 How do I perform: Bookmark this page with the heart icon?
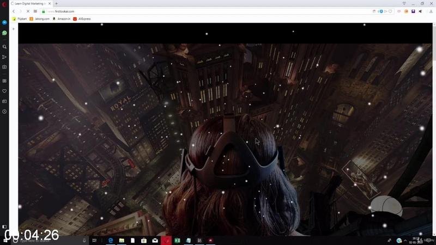coord(390,11)
